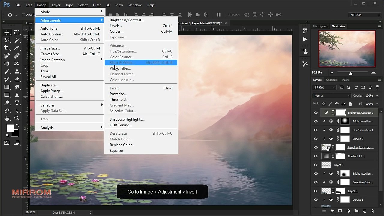Viewport: 384px width, 216px height.
Task: Switch to the Channels tab
Action: 331,80
